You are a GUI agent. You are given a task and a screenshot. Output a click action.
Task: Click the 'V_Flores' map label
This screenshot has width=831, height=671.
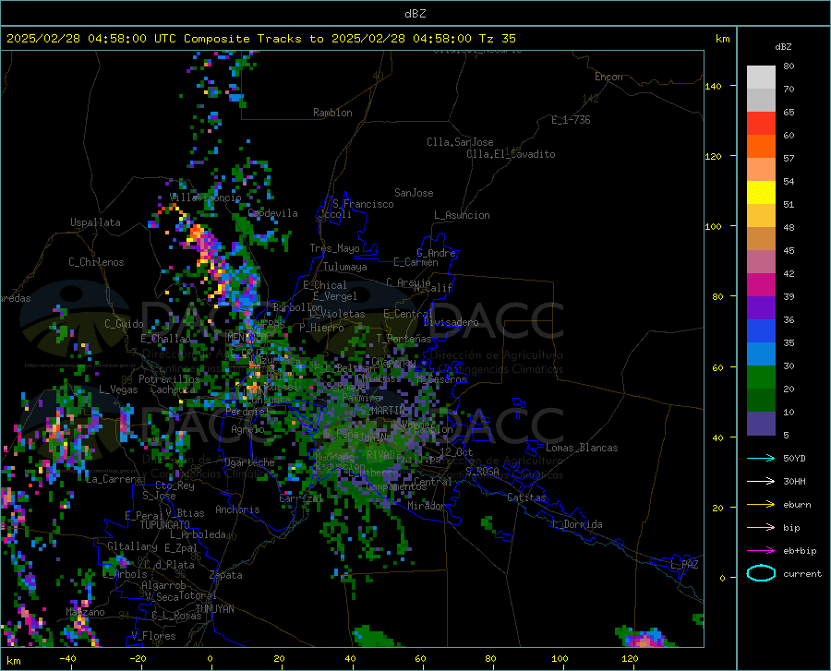click(153, 636)
